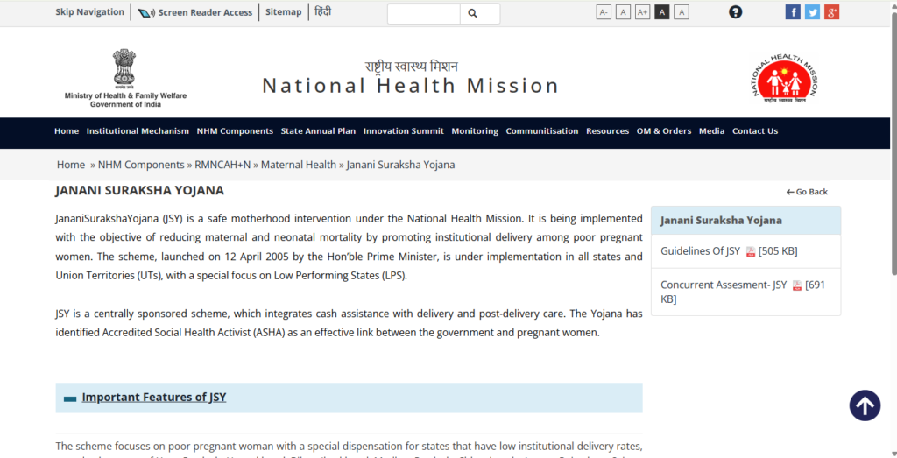897x458 pixels.
Task: Click the Go Back link
Action: (807, 192)
